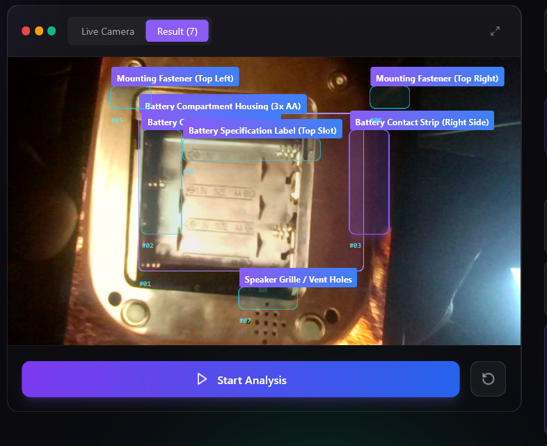Image resolution: width=547 pixels, height=446 pixels.
Task: Open the Result (7) tab
Action: click(177, 31)
